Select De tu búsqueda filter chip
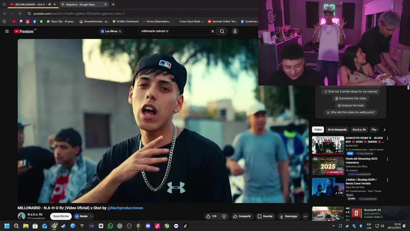 337,130
